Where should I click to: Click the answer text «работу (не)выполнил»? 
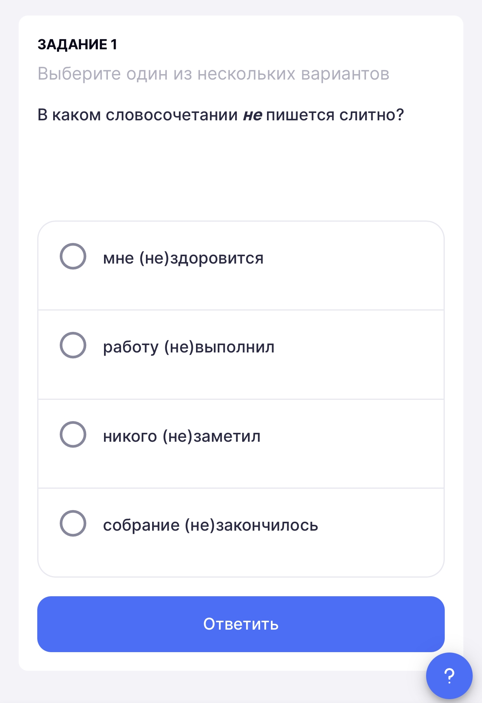tap(189, 347)
